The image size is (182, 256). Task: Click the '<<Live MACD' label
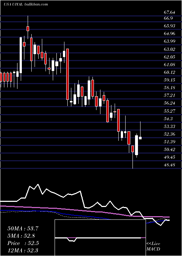(153, 246)
